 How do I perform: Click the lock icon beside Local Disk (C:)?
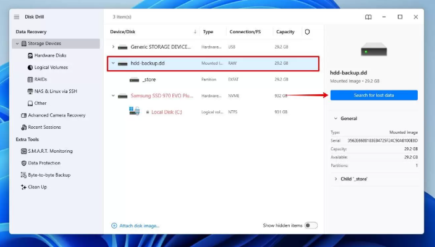click(x=148, y=112)
